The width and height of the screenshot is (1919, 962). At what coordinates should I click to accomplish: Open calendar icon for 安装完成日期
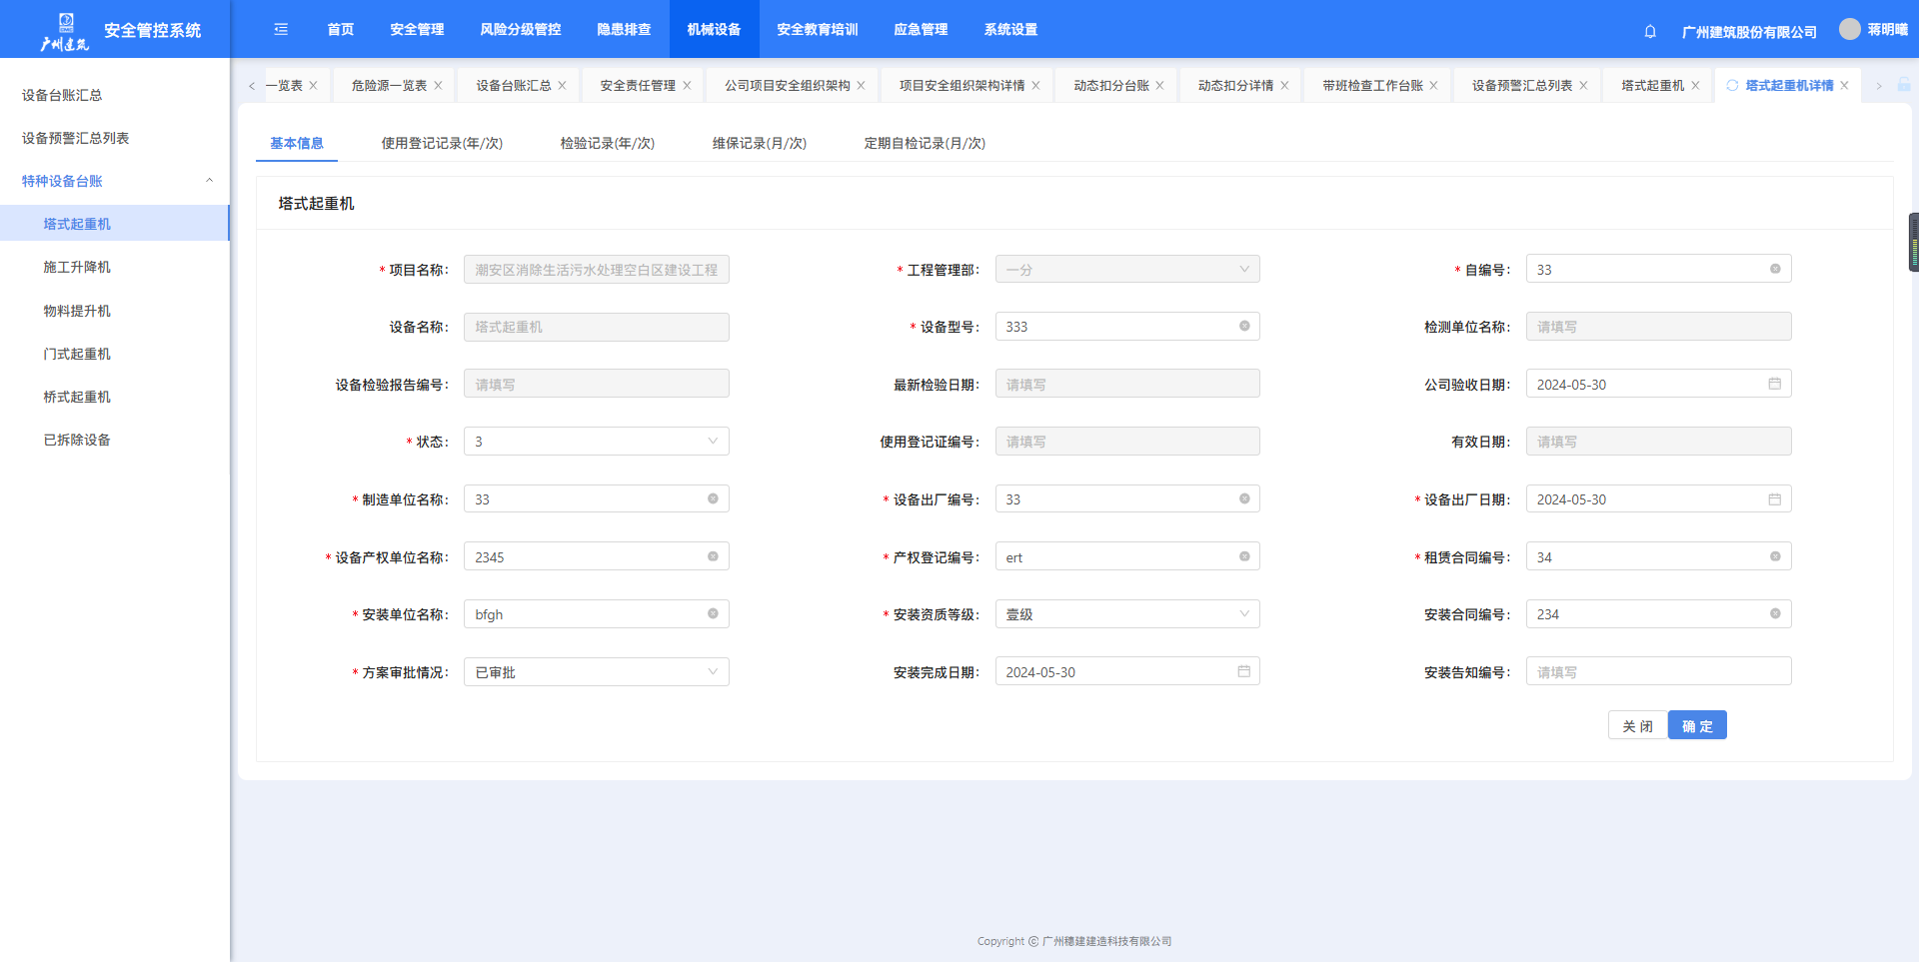pos(1244,671)
